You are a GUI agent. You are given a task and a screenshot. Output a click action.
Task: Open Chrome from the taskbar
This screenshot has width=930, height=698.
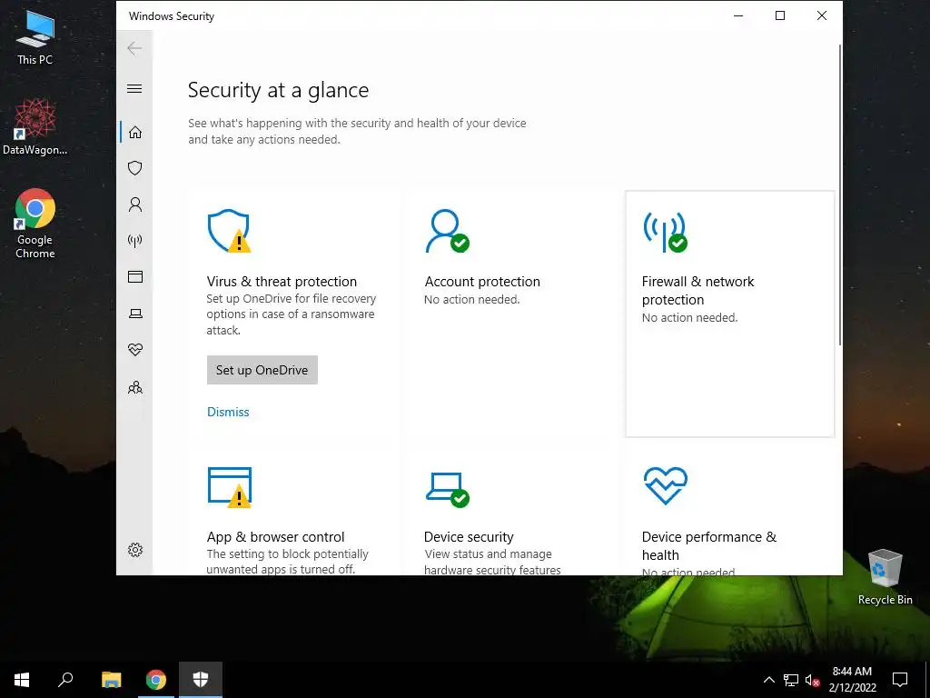(156, 680)
